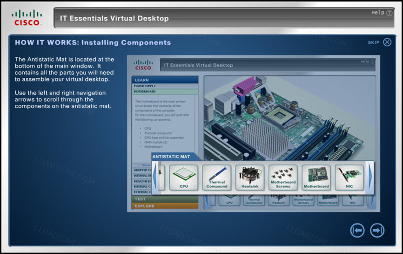The height and width of the screenshot is (254, 403).
Task: Click the enlarged mat's right navigation arrow
Action: [x=370, y=177]
